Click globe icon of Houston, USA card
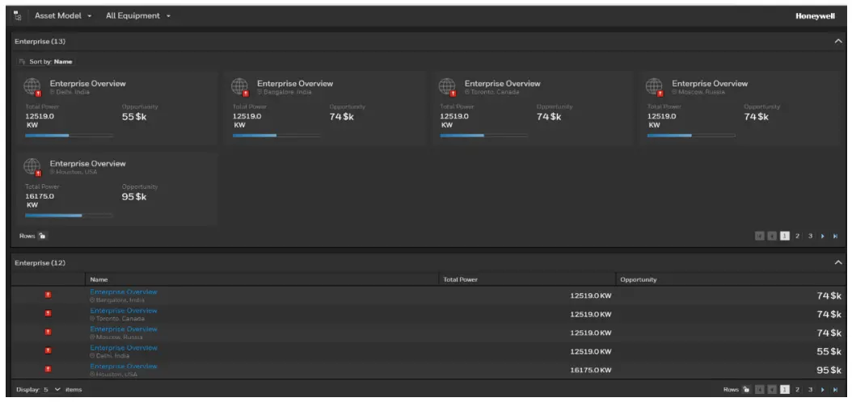This screenshot has width=852, height=402. click(x=32, y=166)
